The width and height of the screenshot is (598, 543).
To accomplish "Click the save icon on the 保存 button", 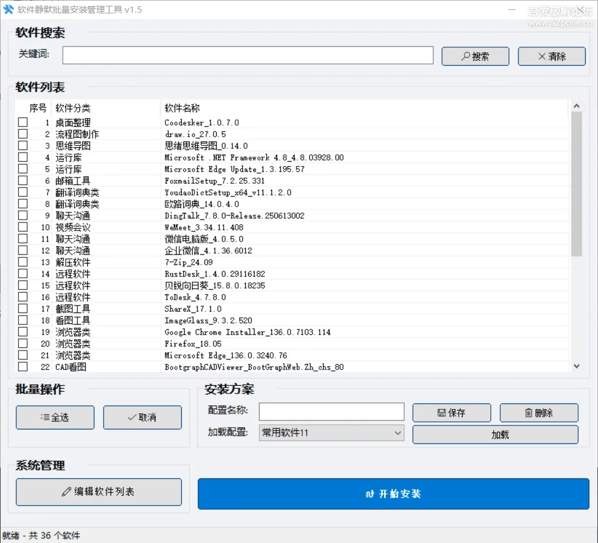I will [x=443, y=412].
